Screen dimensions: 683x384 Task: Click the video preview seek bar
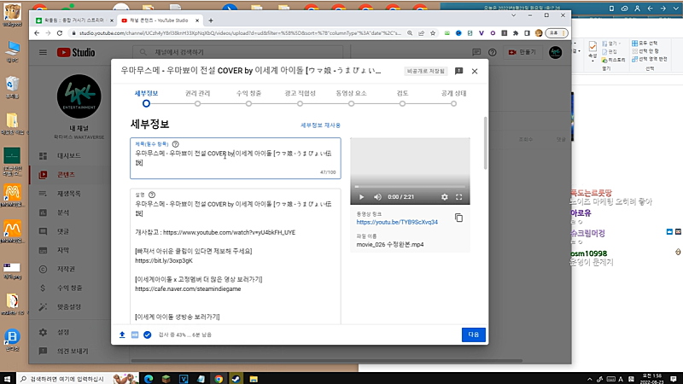point(410,187)
